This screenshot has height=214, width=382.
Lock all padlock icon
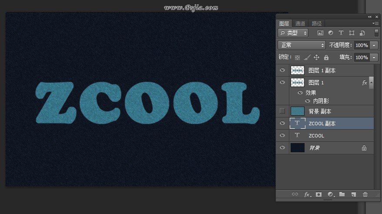(326, 57)
